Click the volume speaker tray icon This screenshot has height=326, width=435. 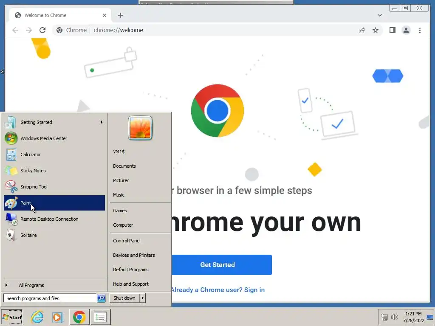click(394, 317)
